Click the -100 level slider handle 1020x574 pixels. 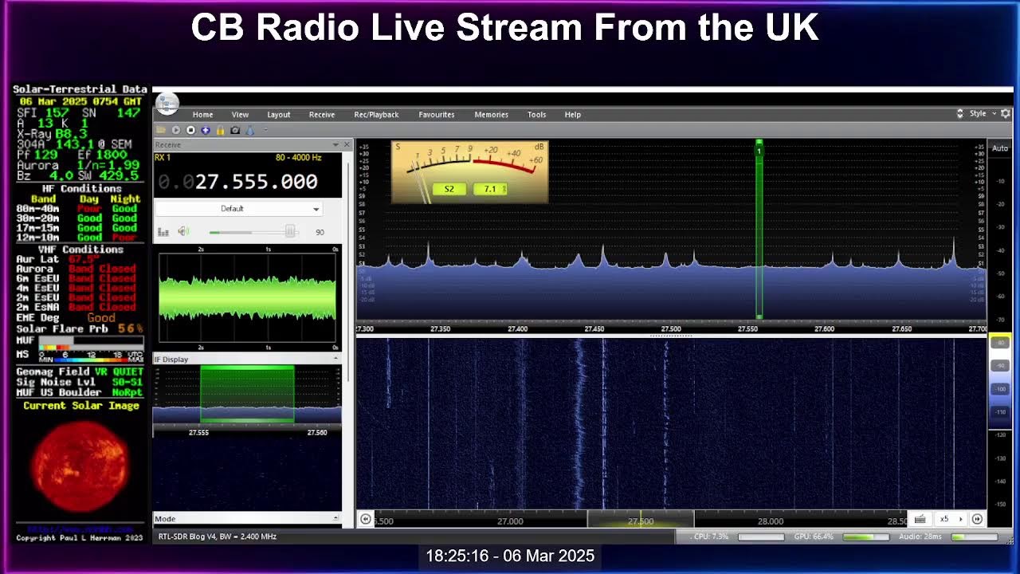(x=1000, y=389)
